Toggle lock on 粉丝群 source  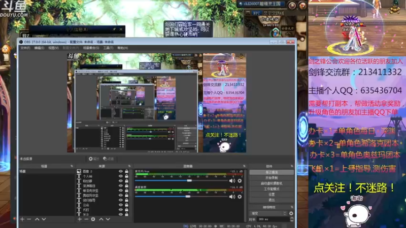pyautogui.click(x=126, y=181)
